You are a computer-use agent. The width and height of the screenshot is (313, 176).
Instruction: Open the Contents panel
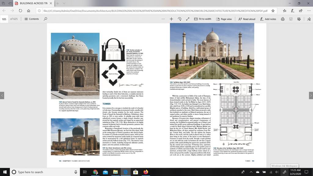(31, 19)
